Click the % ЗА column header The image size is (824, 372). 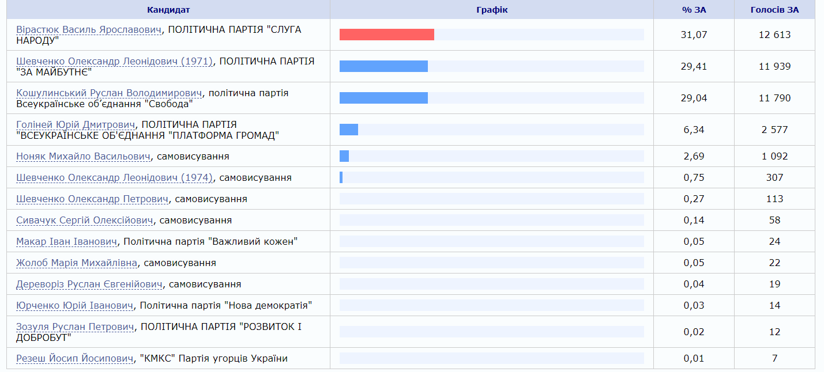[694, 10]
